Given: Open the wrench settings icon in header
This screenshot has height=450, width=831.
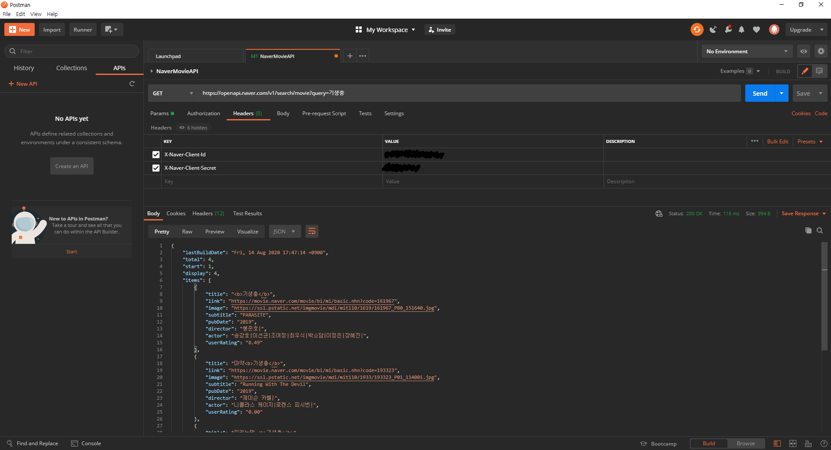Looking at the screenshot, I should (x=728, y=29).
